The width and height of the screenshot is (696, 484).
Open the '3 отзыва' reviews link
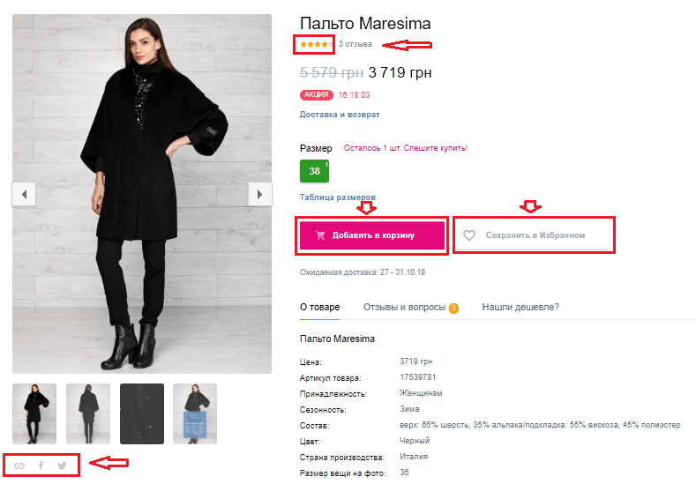pos(355,44)
